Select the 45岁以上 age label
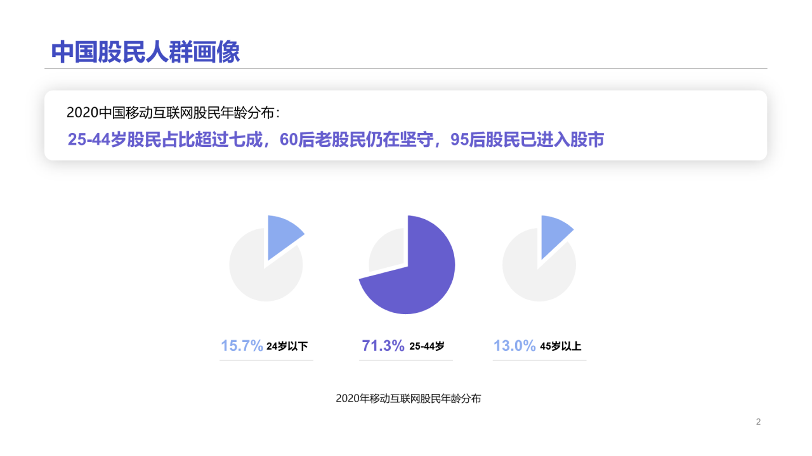Viewport: 812px width, 456px height. (x=561, y=346)
